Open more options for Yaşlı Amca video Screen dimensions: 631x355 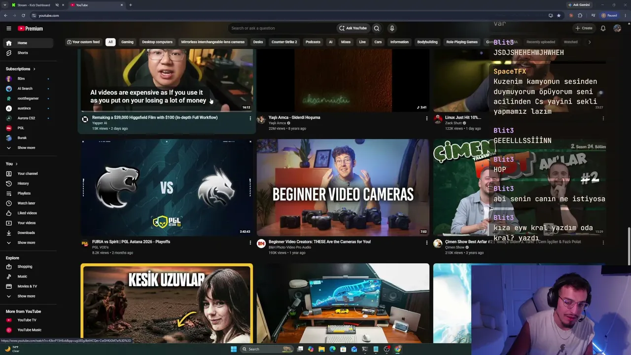(x=426, y=118)
